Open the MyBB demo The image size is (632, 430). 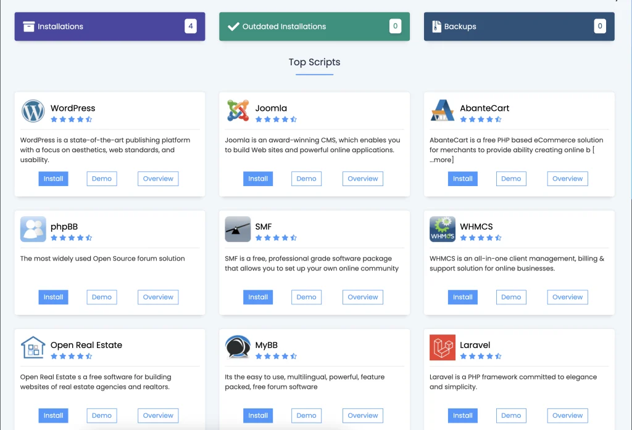point(306,415)
